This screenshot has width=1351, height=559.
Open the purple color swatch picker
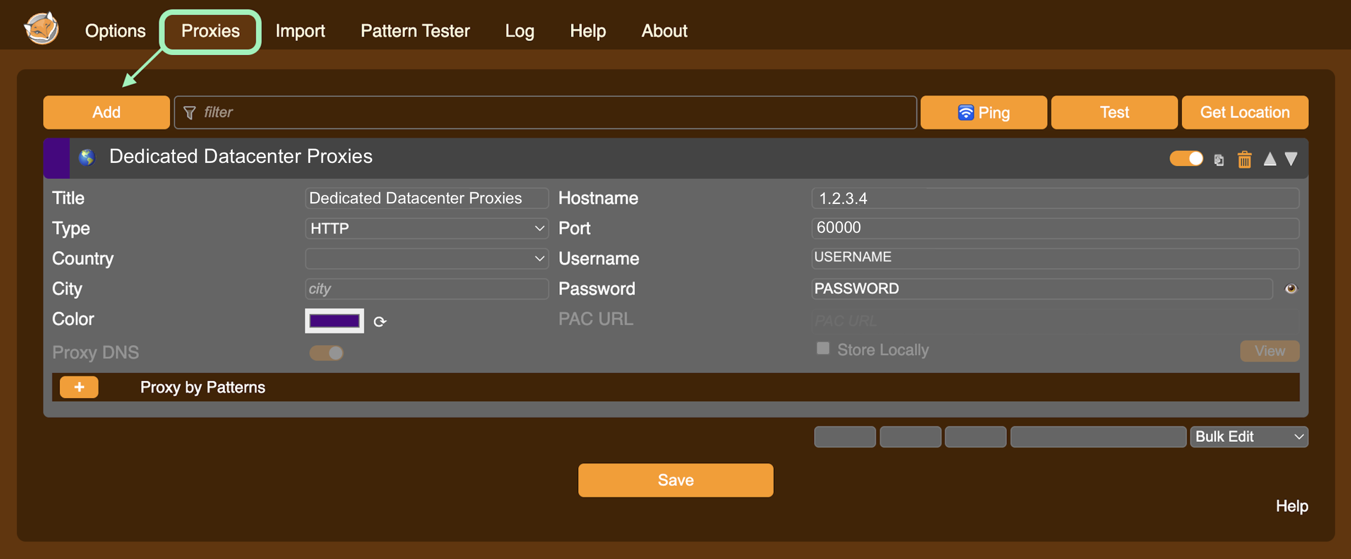coord(334,321)
